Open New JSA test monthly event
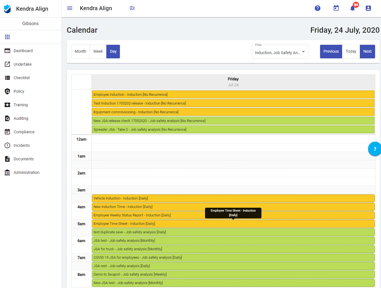 click(233, 283)
